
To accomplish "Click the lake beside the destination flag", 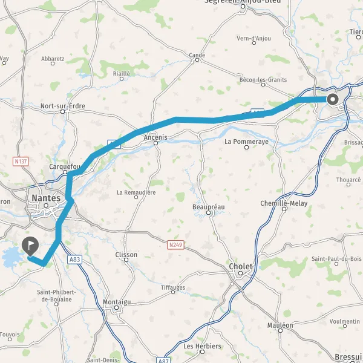I will (11, 257).
